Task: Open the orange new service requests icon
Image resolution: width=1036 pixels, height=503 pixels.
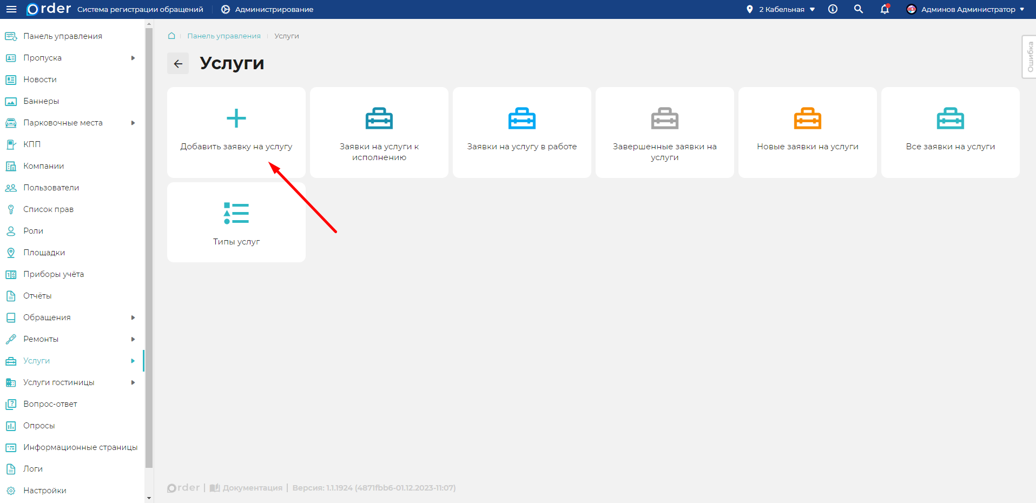Action: tap(807, 118)
